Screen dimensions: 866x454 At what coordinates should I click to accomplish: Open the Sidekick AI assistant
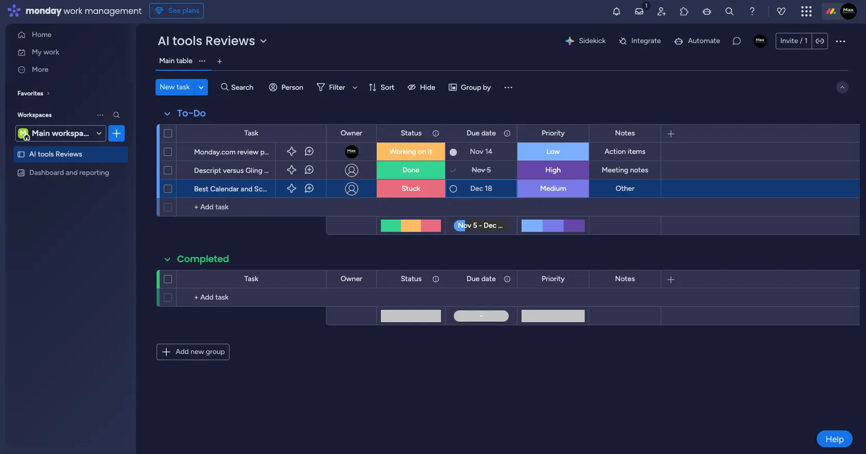tap(585, 41)
